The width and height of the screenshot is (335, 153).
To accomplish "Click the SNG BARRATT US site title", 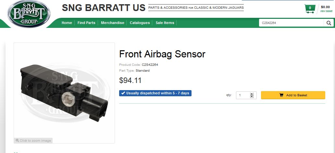I will (x=104, y=8).
